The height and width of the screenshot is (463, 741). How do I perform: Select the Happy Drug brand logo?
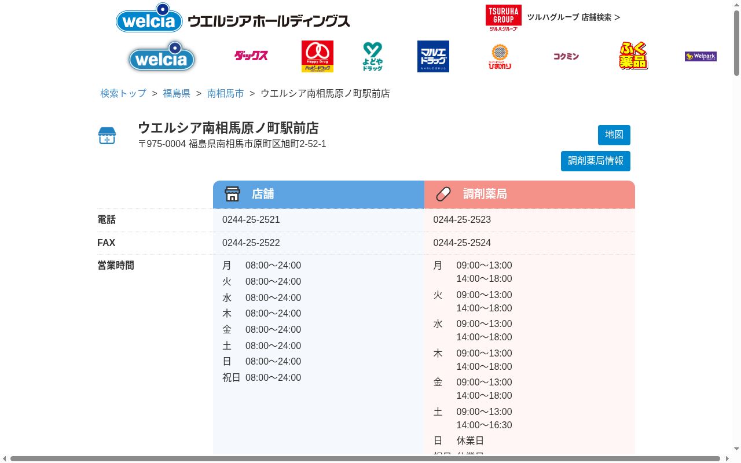(x=317, y=56)
